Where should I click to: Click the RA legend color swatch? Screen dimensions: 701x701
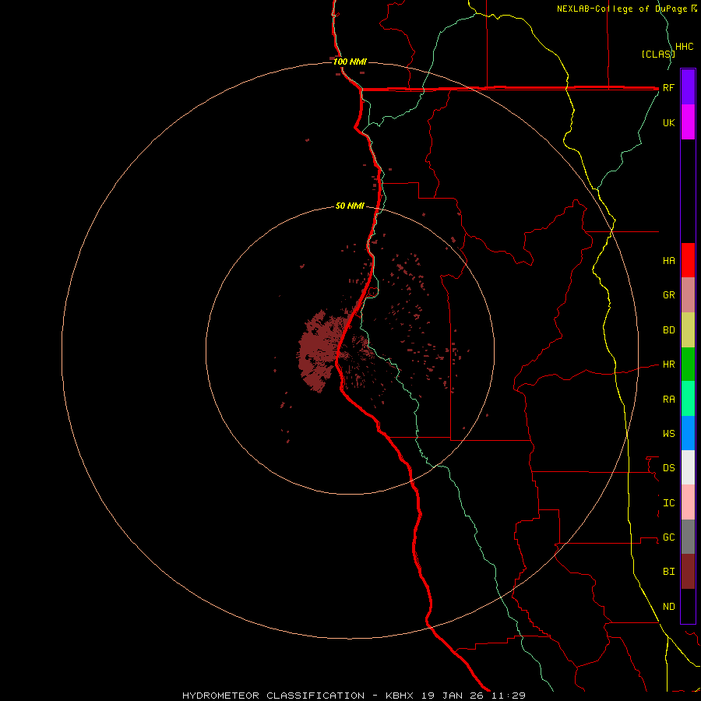point(688,398)
